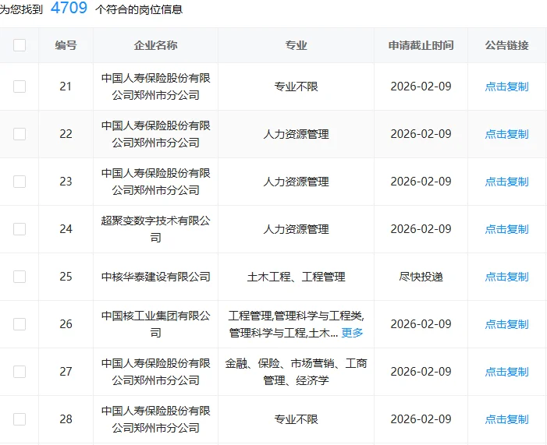Click 人力资源管理 in row 23

click(x=296, y=182)
